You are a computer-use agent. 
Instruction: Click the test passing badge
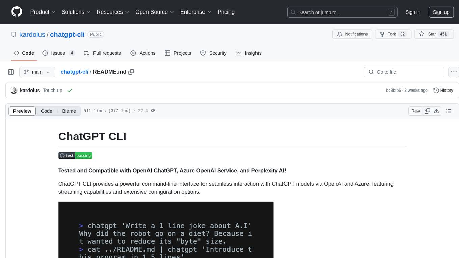[75, 155]
